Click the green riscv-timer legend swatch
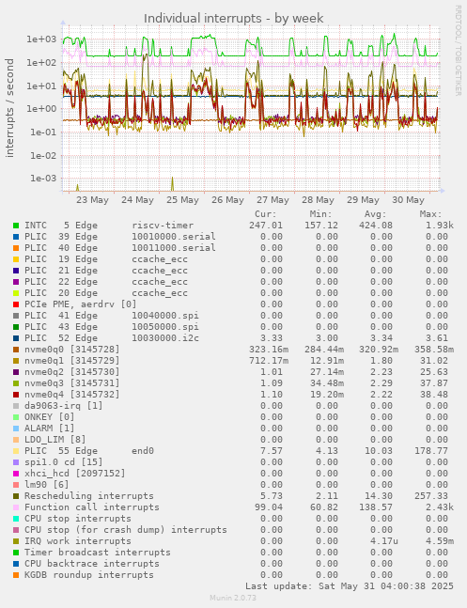The image size is (467, 608). [16, 226]
